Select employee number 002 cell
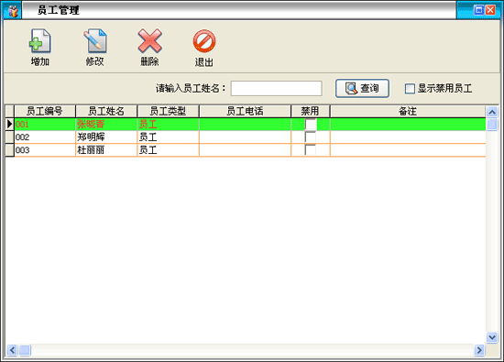The height and width of the screenshot is (362, 504). click(x=45, y=137)
